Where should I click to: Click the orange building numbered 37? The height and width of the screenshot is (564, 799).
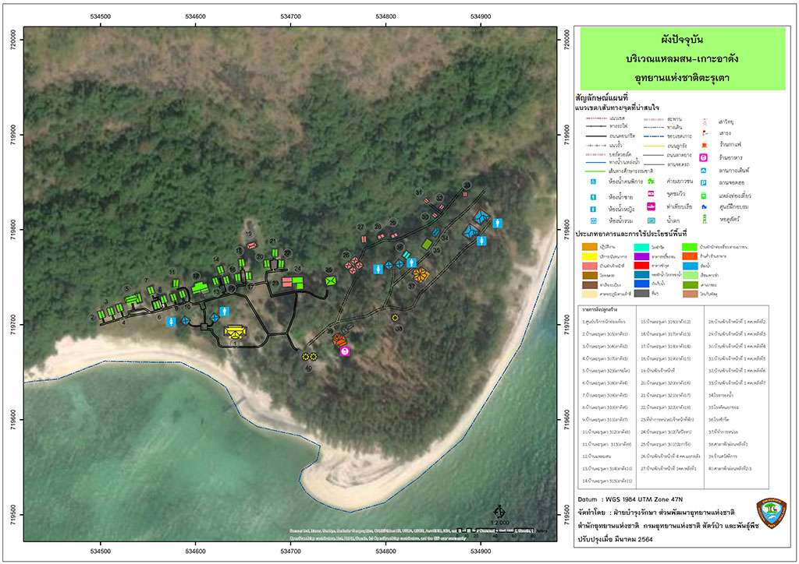[x=421, y=275]
